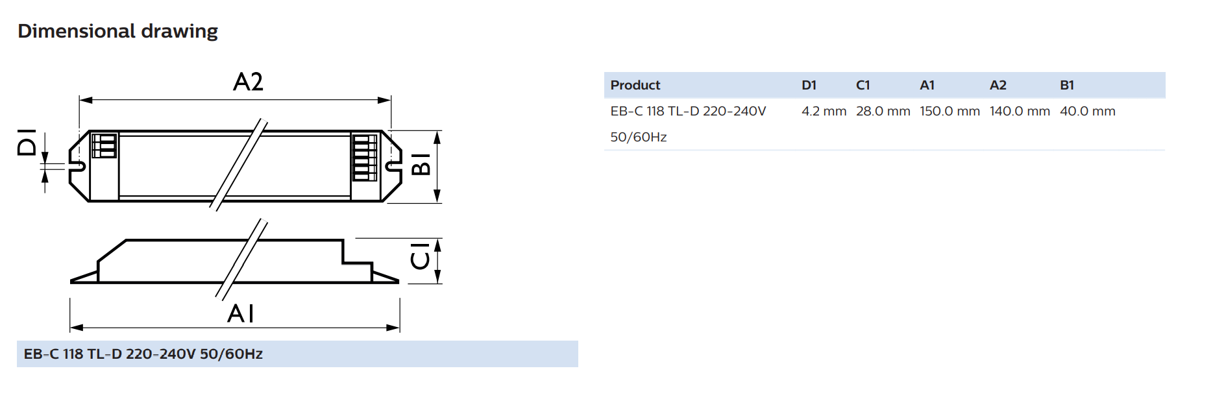The image size is (1226, 399).
Task: Click the A1 column header in table
Action: (927, 85)
